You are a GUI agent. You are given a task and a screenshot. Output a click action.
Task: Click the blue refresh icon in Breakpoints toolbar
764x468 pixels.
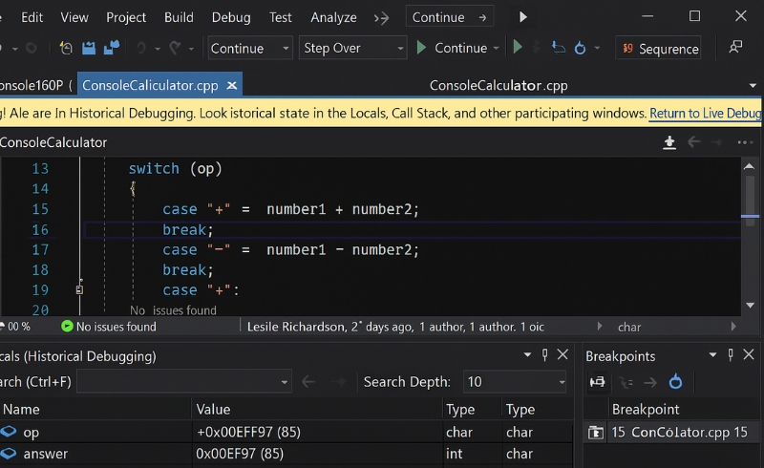675,382
